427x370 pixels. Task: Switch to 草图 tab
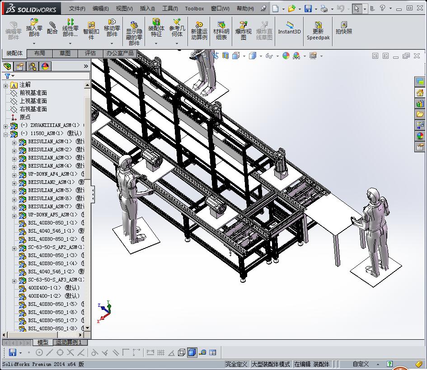coord(65,53)
